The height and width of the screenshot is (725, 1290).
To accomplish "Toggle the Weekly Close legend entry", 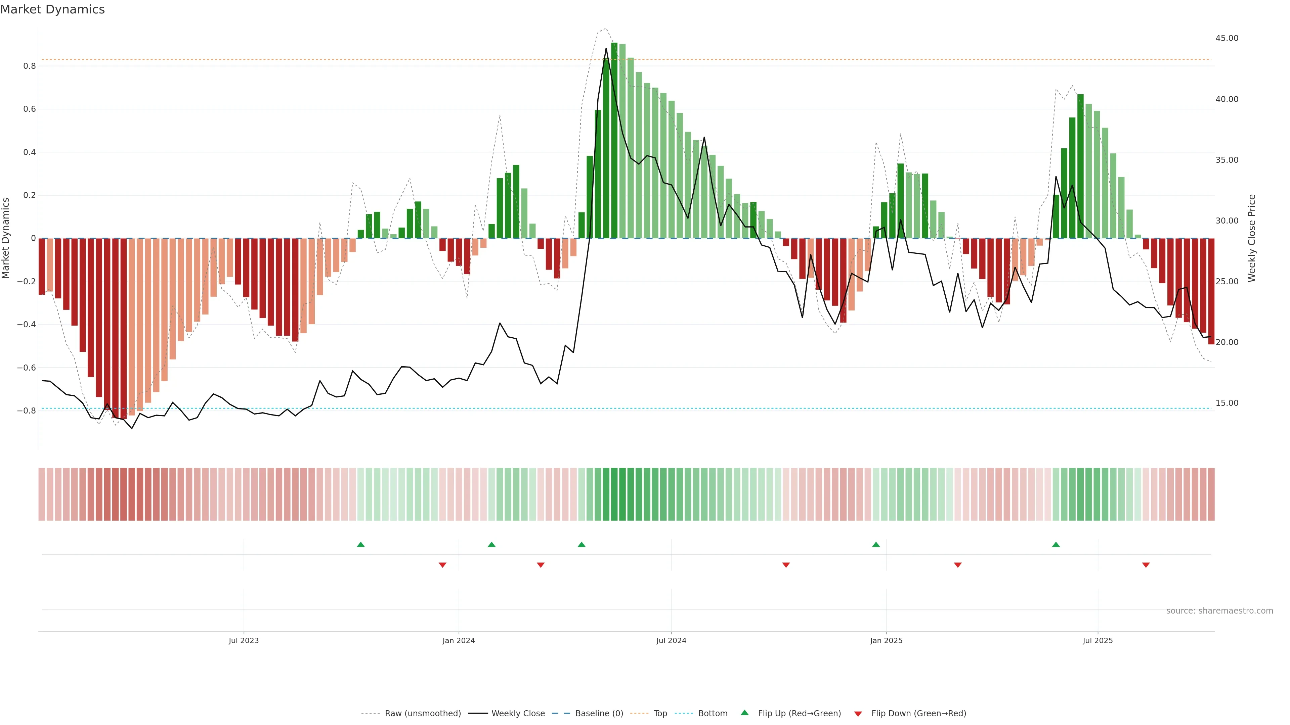I will pos(518,714).
